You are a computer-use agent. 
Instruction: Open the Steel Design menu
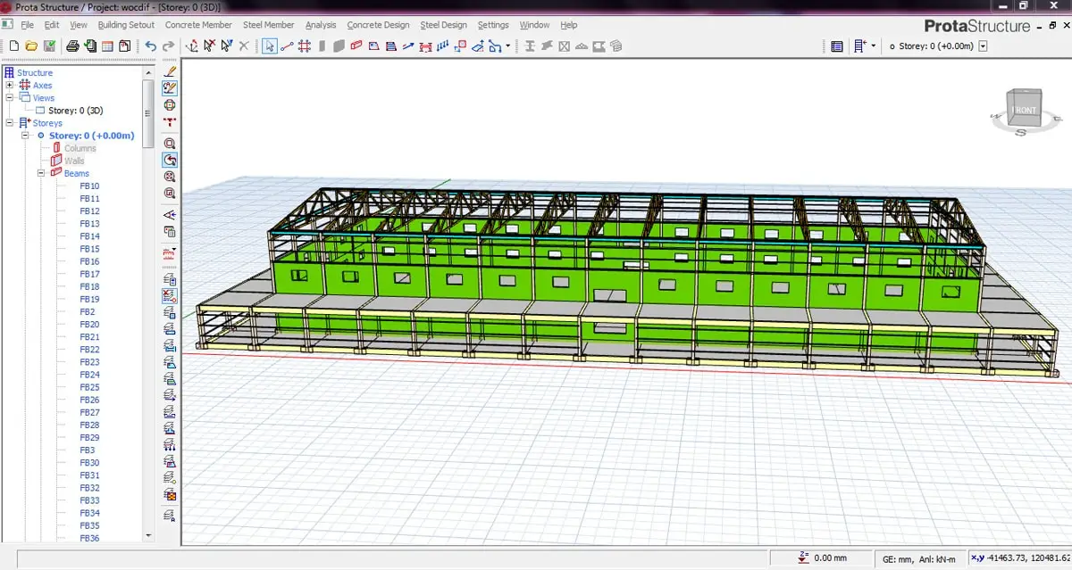[443, 25]
